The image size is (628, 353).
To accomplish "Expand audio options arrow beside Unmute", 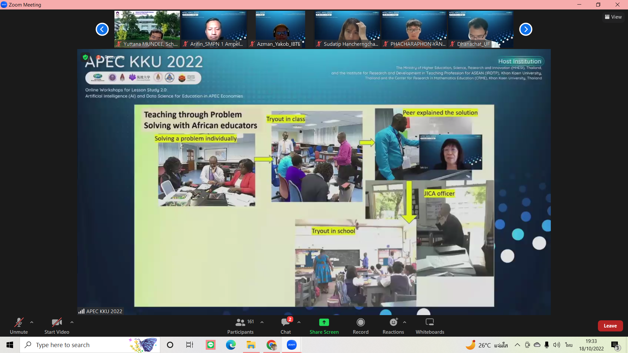I will [32, 322].
